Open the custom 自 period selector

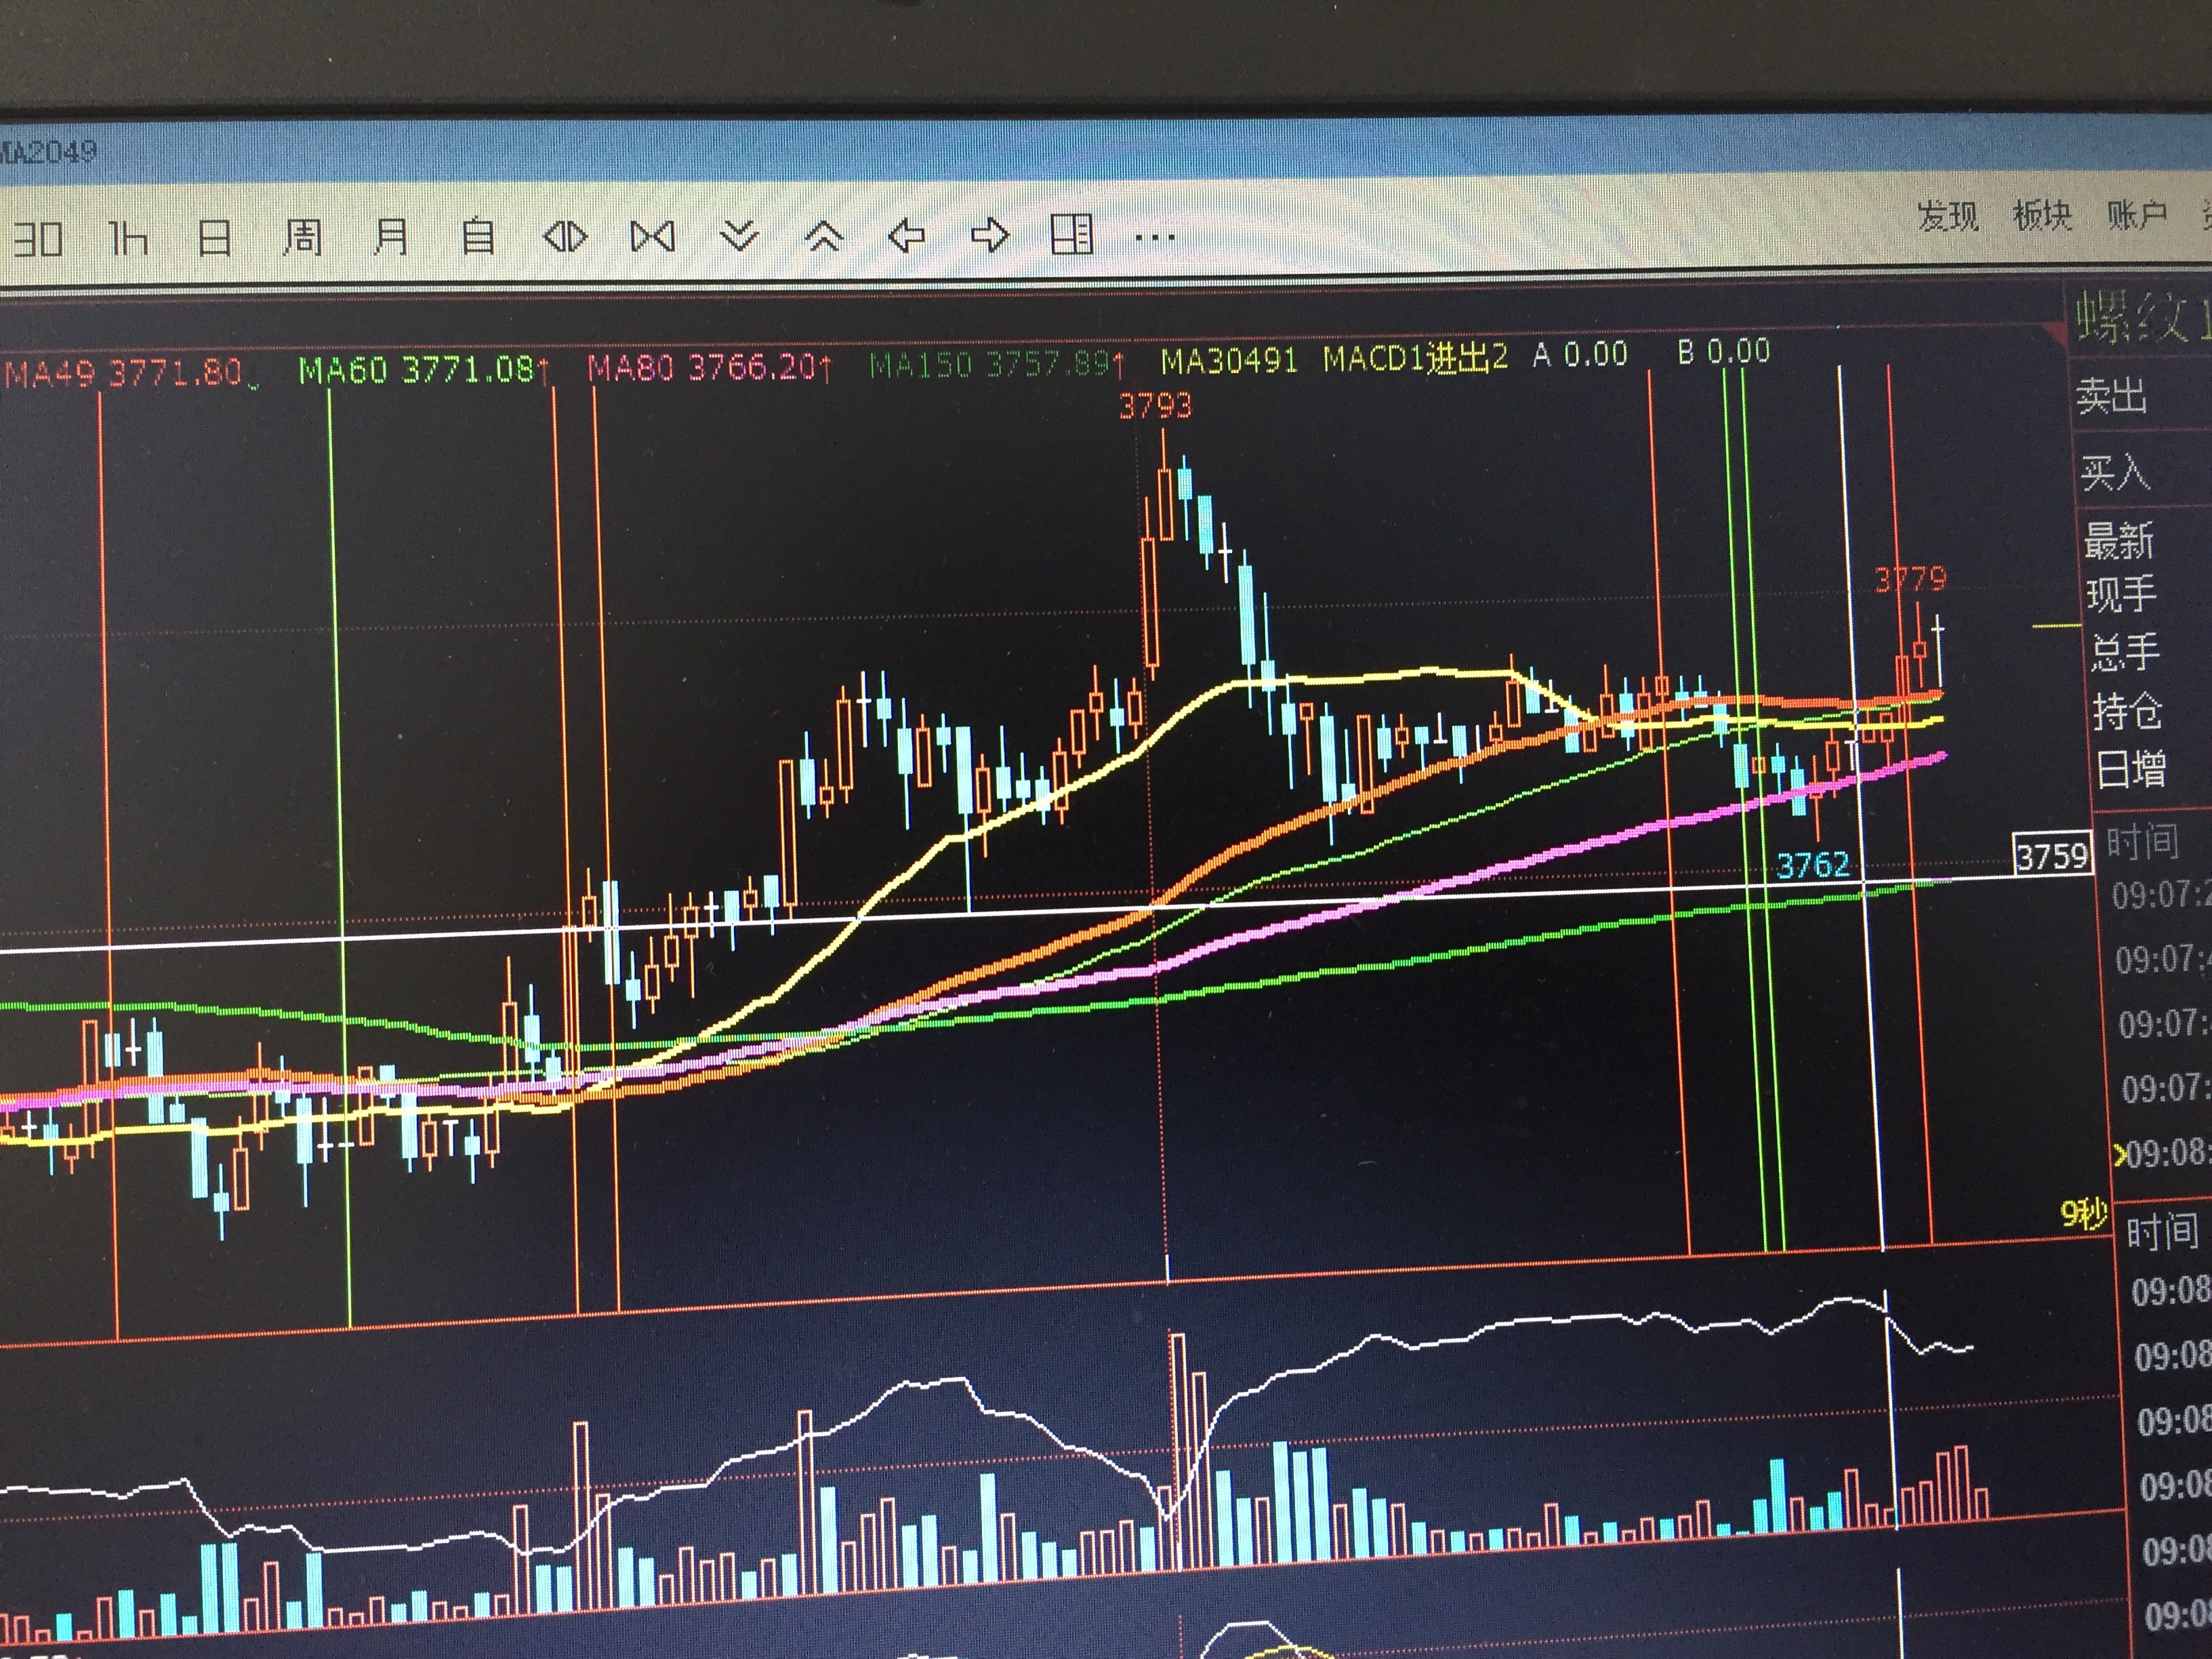click(x=478, y=238)
